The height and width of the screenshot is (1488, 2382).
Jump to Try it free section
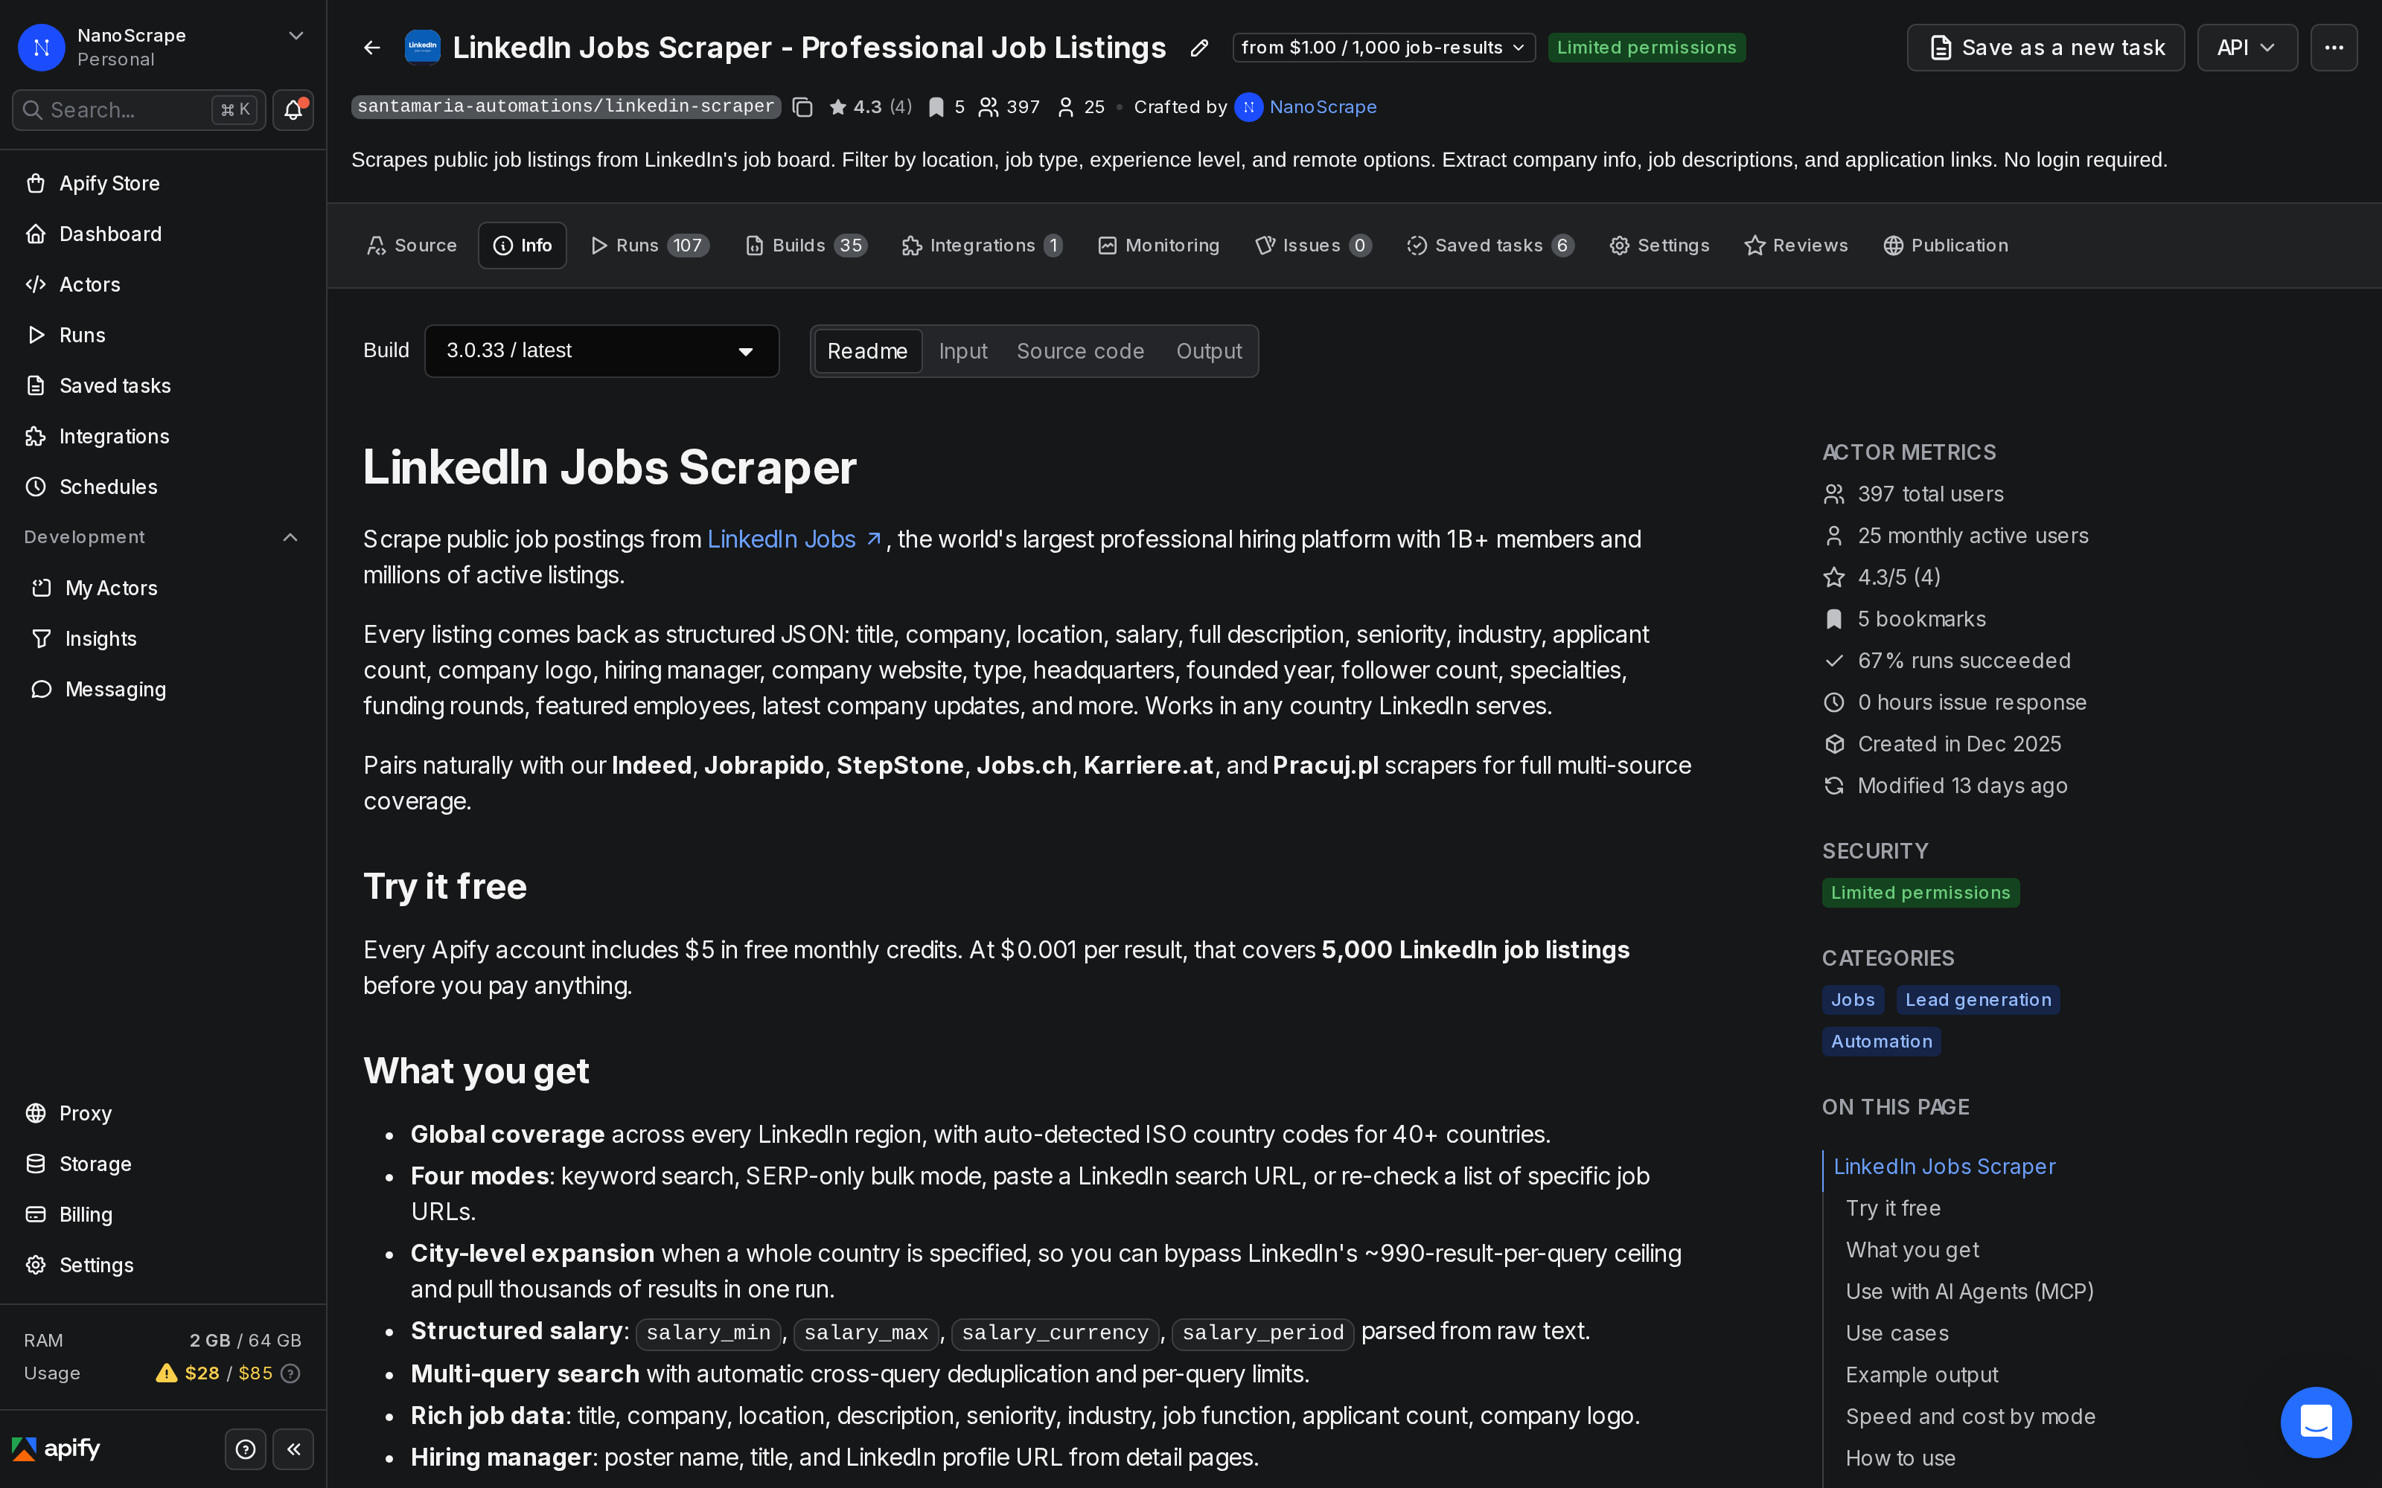[x=1893, y=1208]
